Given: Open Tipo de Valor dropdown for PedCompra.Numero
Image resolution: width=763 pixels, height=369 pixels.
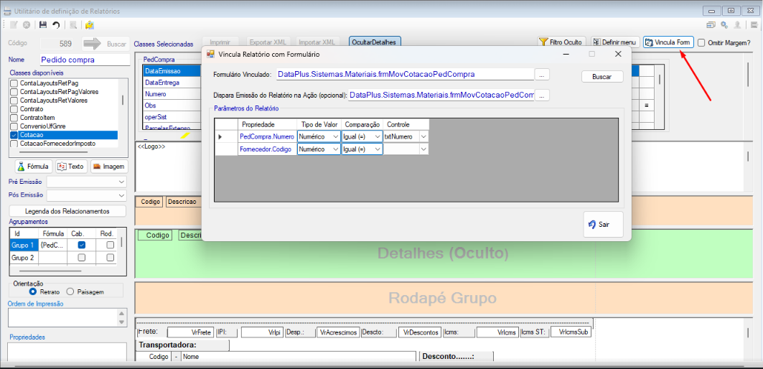Looking at the screenshot, I should (336, 137).
